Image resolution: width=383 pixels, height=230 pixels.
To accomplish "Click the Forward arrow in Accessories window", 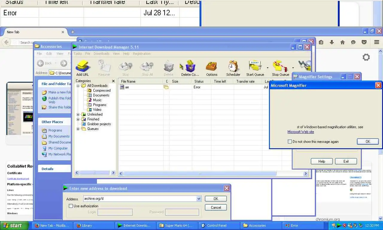I will (x=63, y=63).
